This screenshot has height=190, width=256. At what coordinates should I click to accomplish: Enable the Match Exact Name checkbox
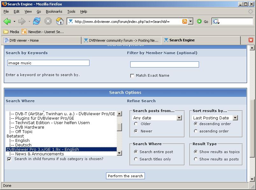(x=132, y=75)
